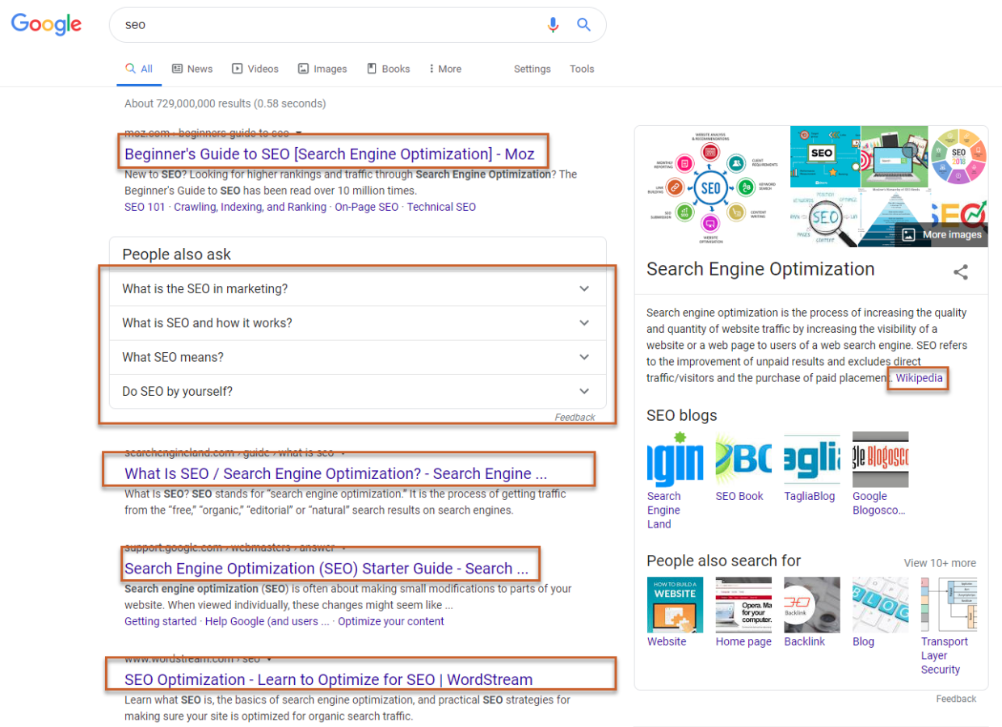Open SEO magnifying glass image

point(824,217)
